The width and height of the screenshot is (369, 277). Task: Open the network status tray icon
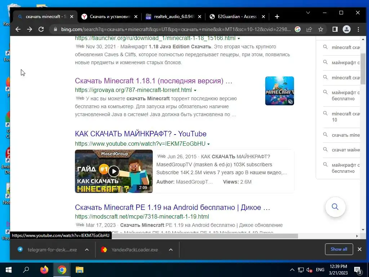pyautogui.click(x=301, y=270)
